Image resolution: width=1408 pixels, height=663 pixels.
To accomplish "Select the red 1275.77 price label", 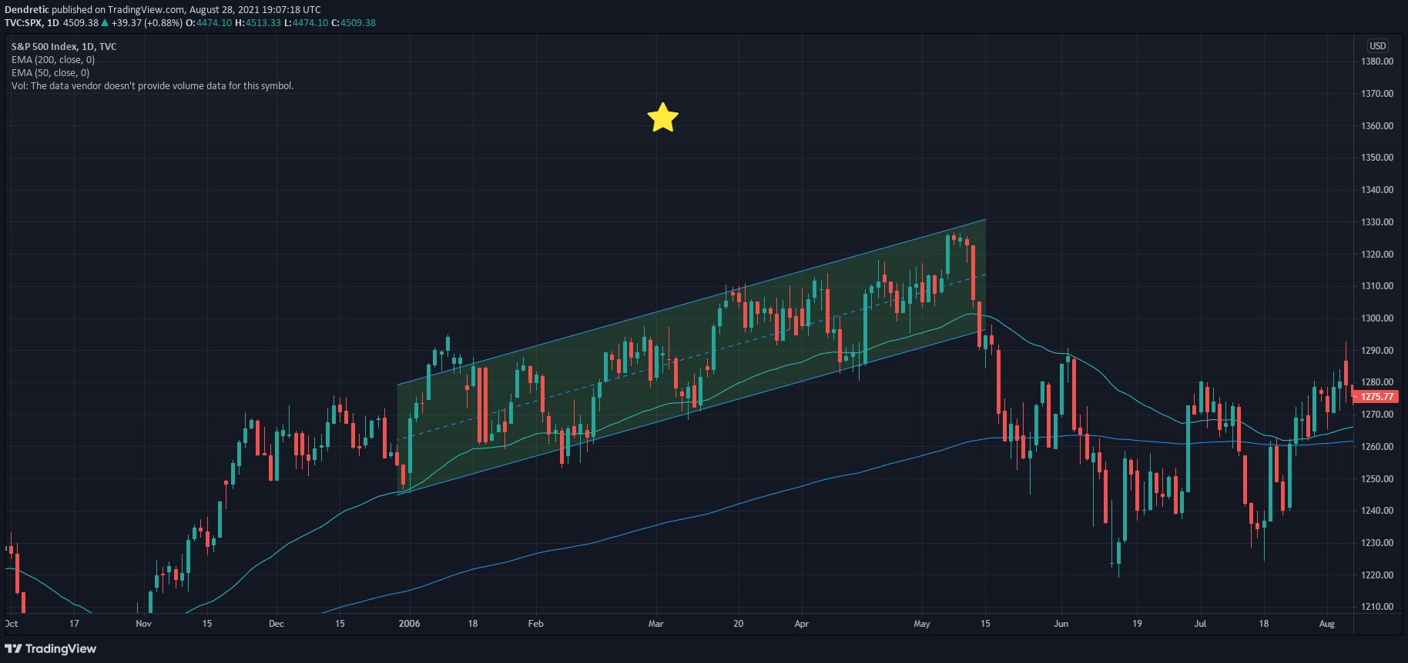I will (1376, 397).
